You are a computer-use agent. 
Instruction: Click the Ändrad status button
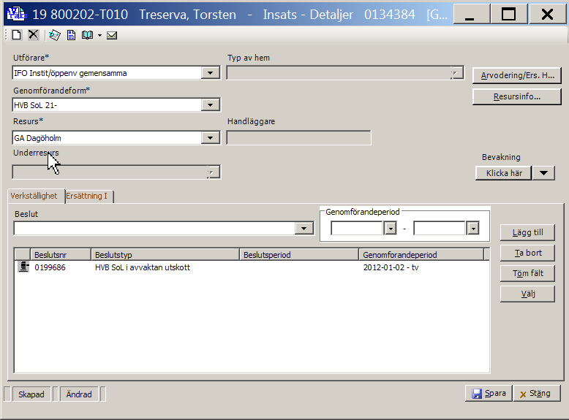coord(79,394)
